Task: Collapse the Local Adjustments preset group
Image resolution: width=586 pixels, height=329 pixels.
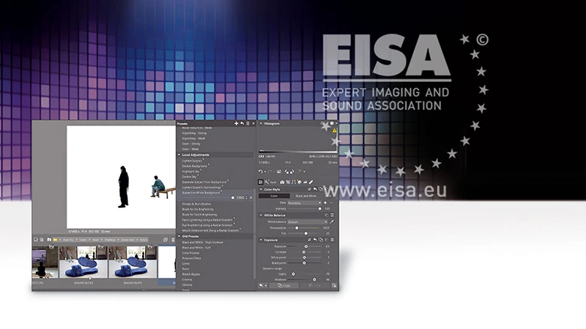Action: click(x=179, y=155)
